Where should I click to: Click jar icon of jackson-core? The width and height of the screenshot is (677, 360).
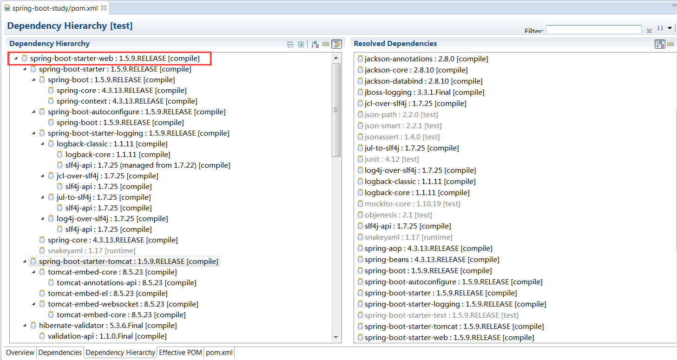pyautogui.click(x=360, y=70)
